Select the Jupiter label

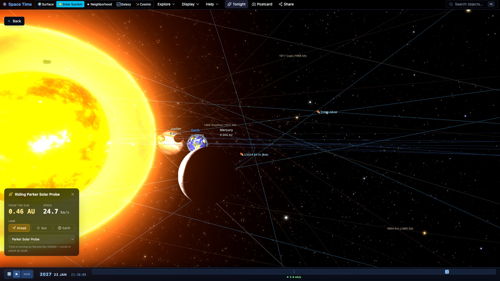(176, 129)
